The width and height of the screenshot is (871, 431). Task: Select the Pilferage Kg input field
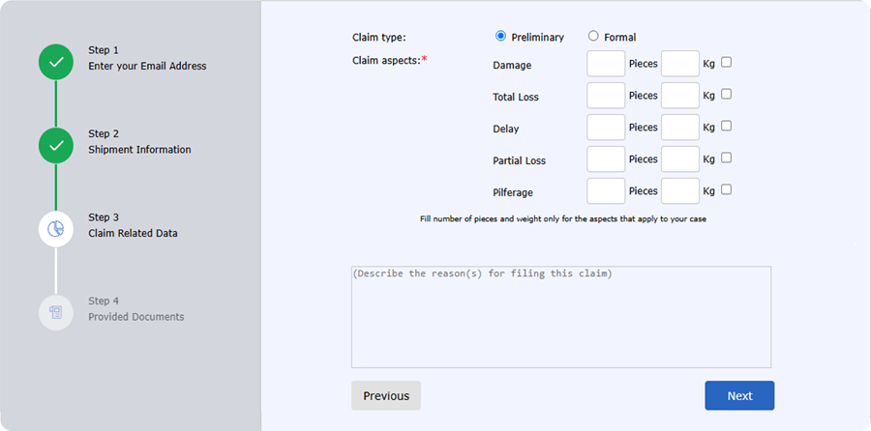(680, 190)
